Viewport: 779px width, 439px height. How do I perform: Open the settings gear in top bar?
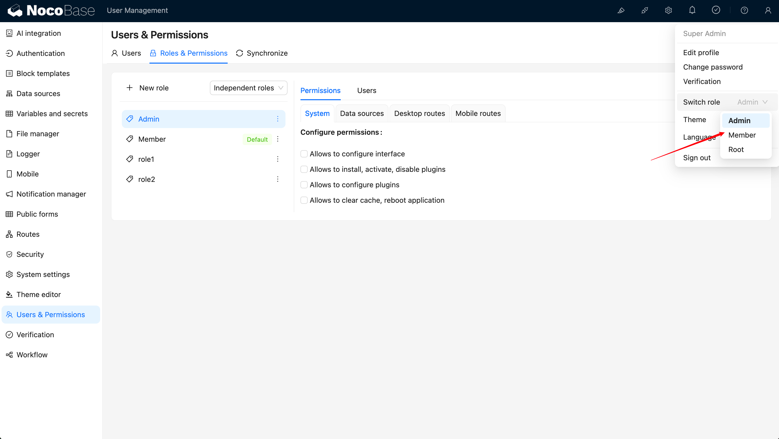coord(668,11)
